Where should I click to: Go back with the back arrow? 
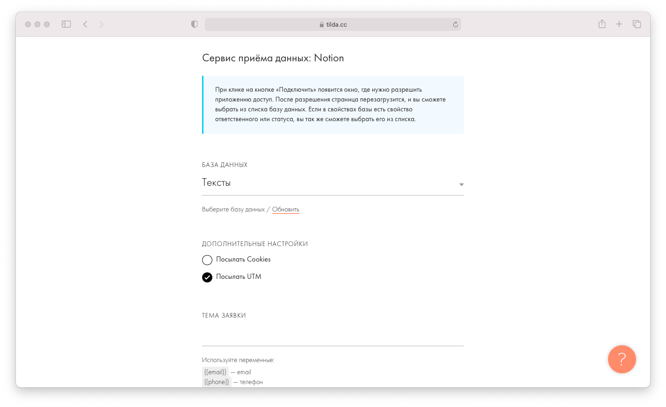pyautogui.click(x=85, y=24)
